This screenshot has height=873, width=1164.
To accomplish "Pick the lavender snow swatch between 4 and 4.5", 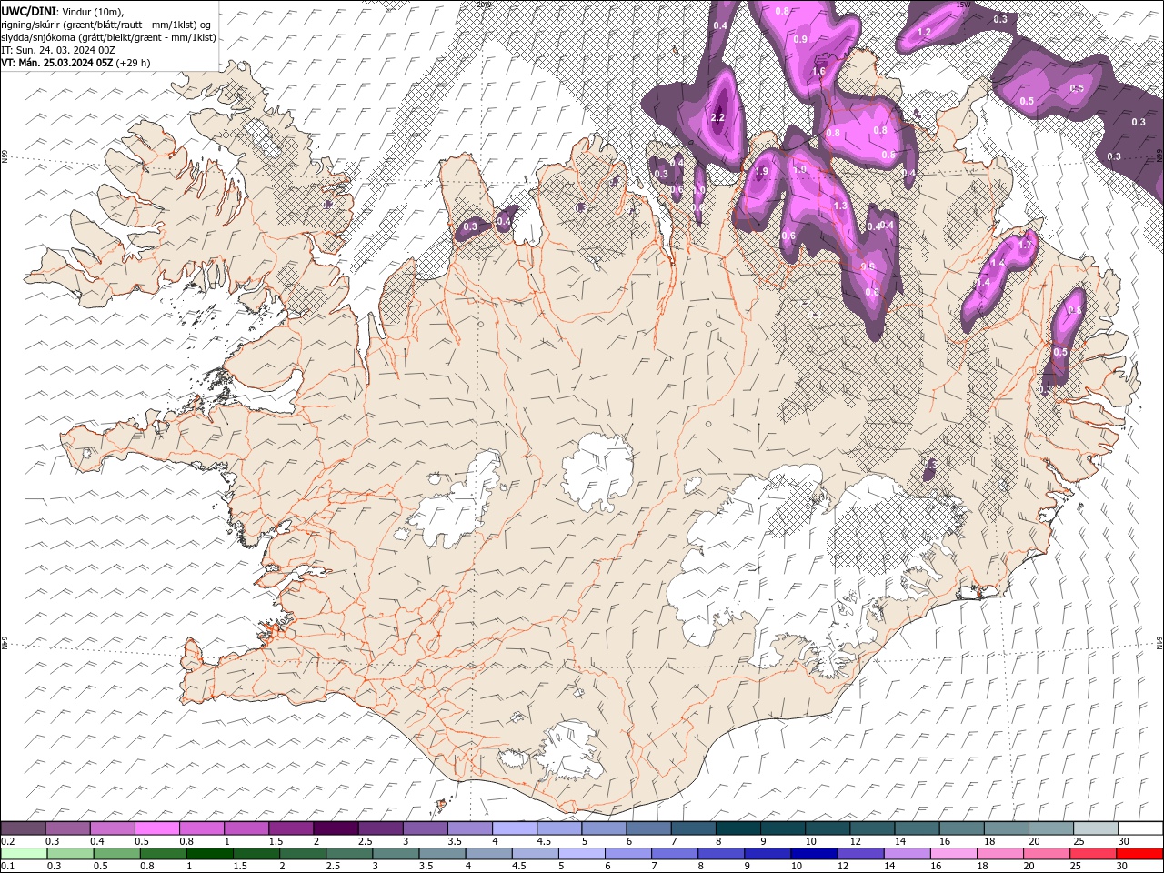I will (x=514, y=828).
